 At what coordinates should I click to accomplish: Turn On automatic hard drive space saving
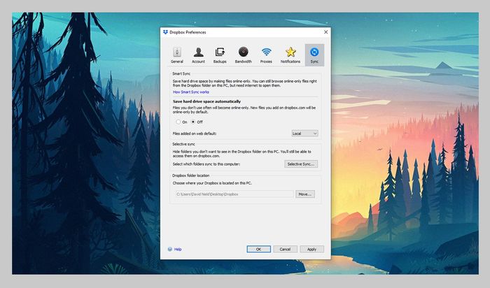tap(178, 122)
